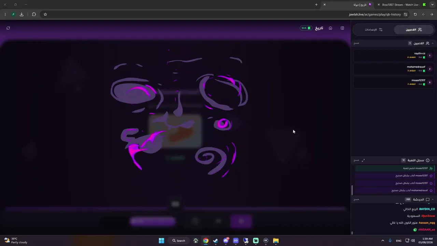Click the mohamedrauof أجاب بشكل صحيح log entry
Screen dimensions: 437x246
[x=394, y=190]
